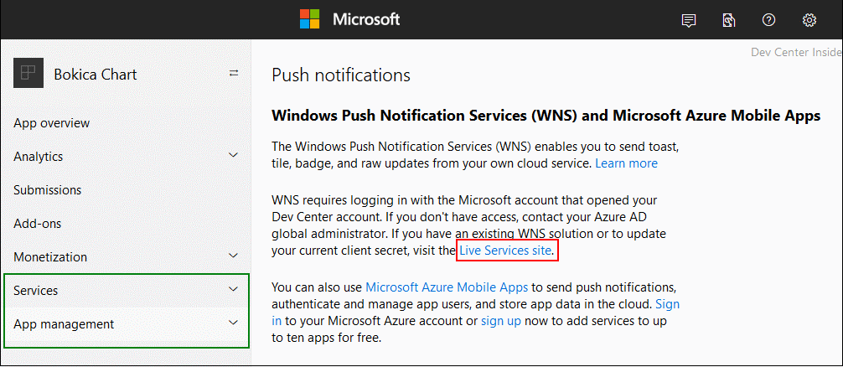843x367 pixels.
Task: Open the Live Services site link
Action: 505,251
